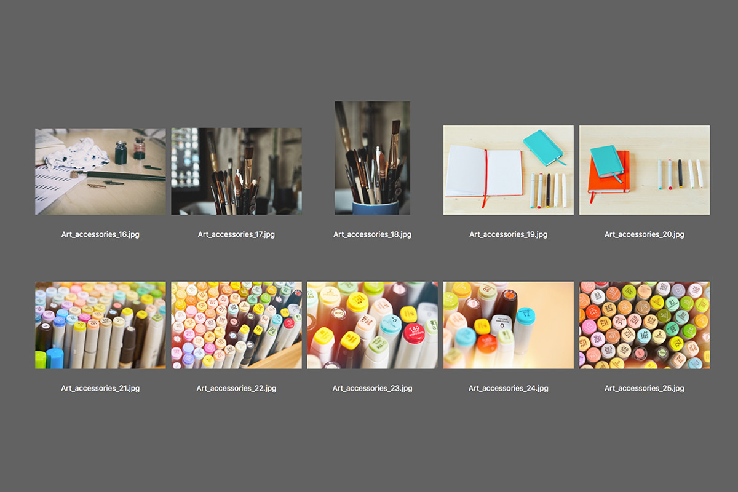This screenshot has height=492, width=738.
Task: Select the Art_accessories_21.jpg markers thumbnail
Action: [100, 325]
